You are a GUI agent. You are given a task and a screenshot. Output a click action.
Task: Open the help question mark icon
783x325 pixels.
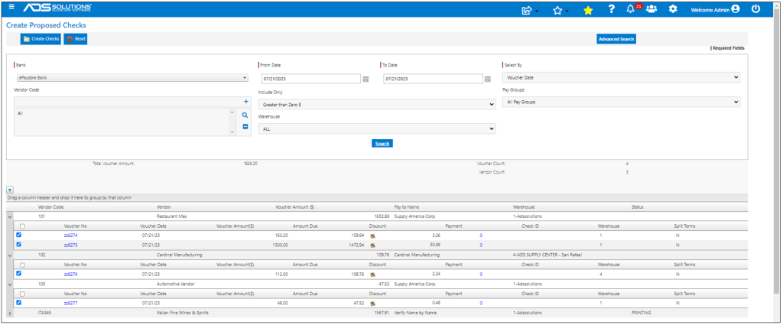pyautogui.click(x=611, y=9)
